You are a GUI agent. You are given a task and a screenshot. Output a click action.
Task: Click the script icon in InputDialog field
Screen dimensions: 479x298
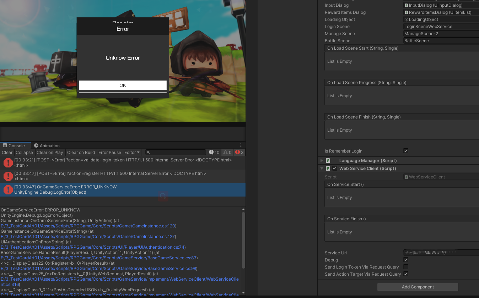(406, 5)
